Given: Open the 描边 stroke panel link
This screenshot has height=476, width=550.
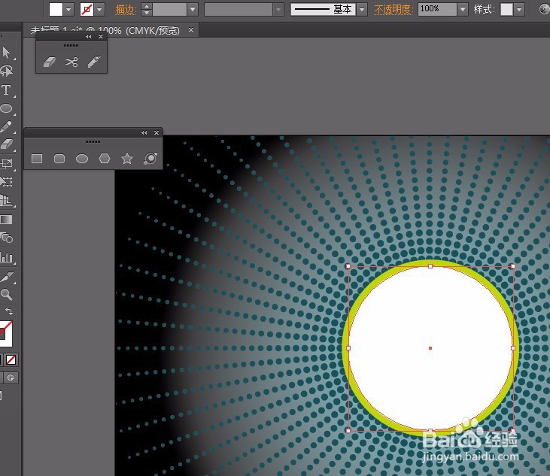Looking at the screenshot, I should tap(126, 10).
